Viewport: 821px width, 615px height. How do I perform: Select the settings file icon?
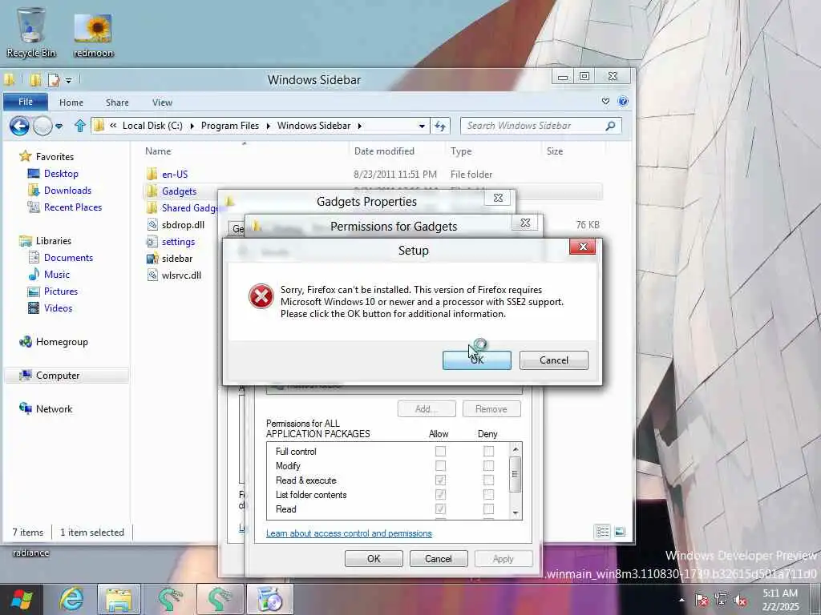click(152, 241)
